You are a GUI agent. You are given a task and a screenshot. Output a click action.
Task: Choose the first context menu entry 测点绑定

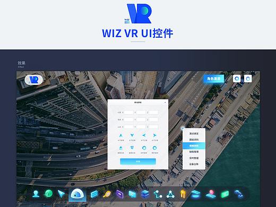(194, 134)
